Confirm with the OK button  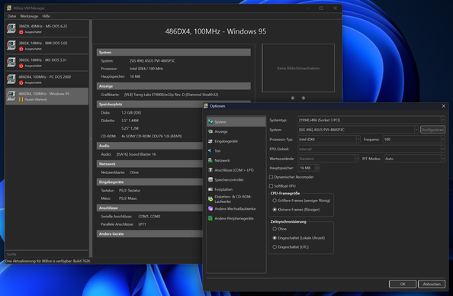(403, 284)
